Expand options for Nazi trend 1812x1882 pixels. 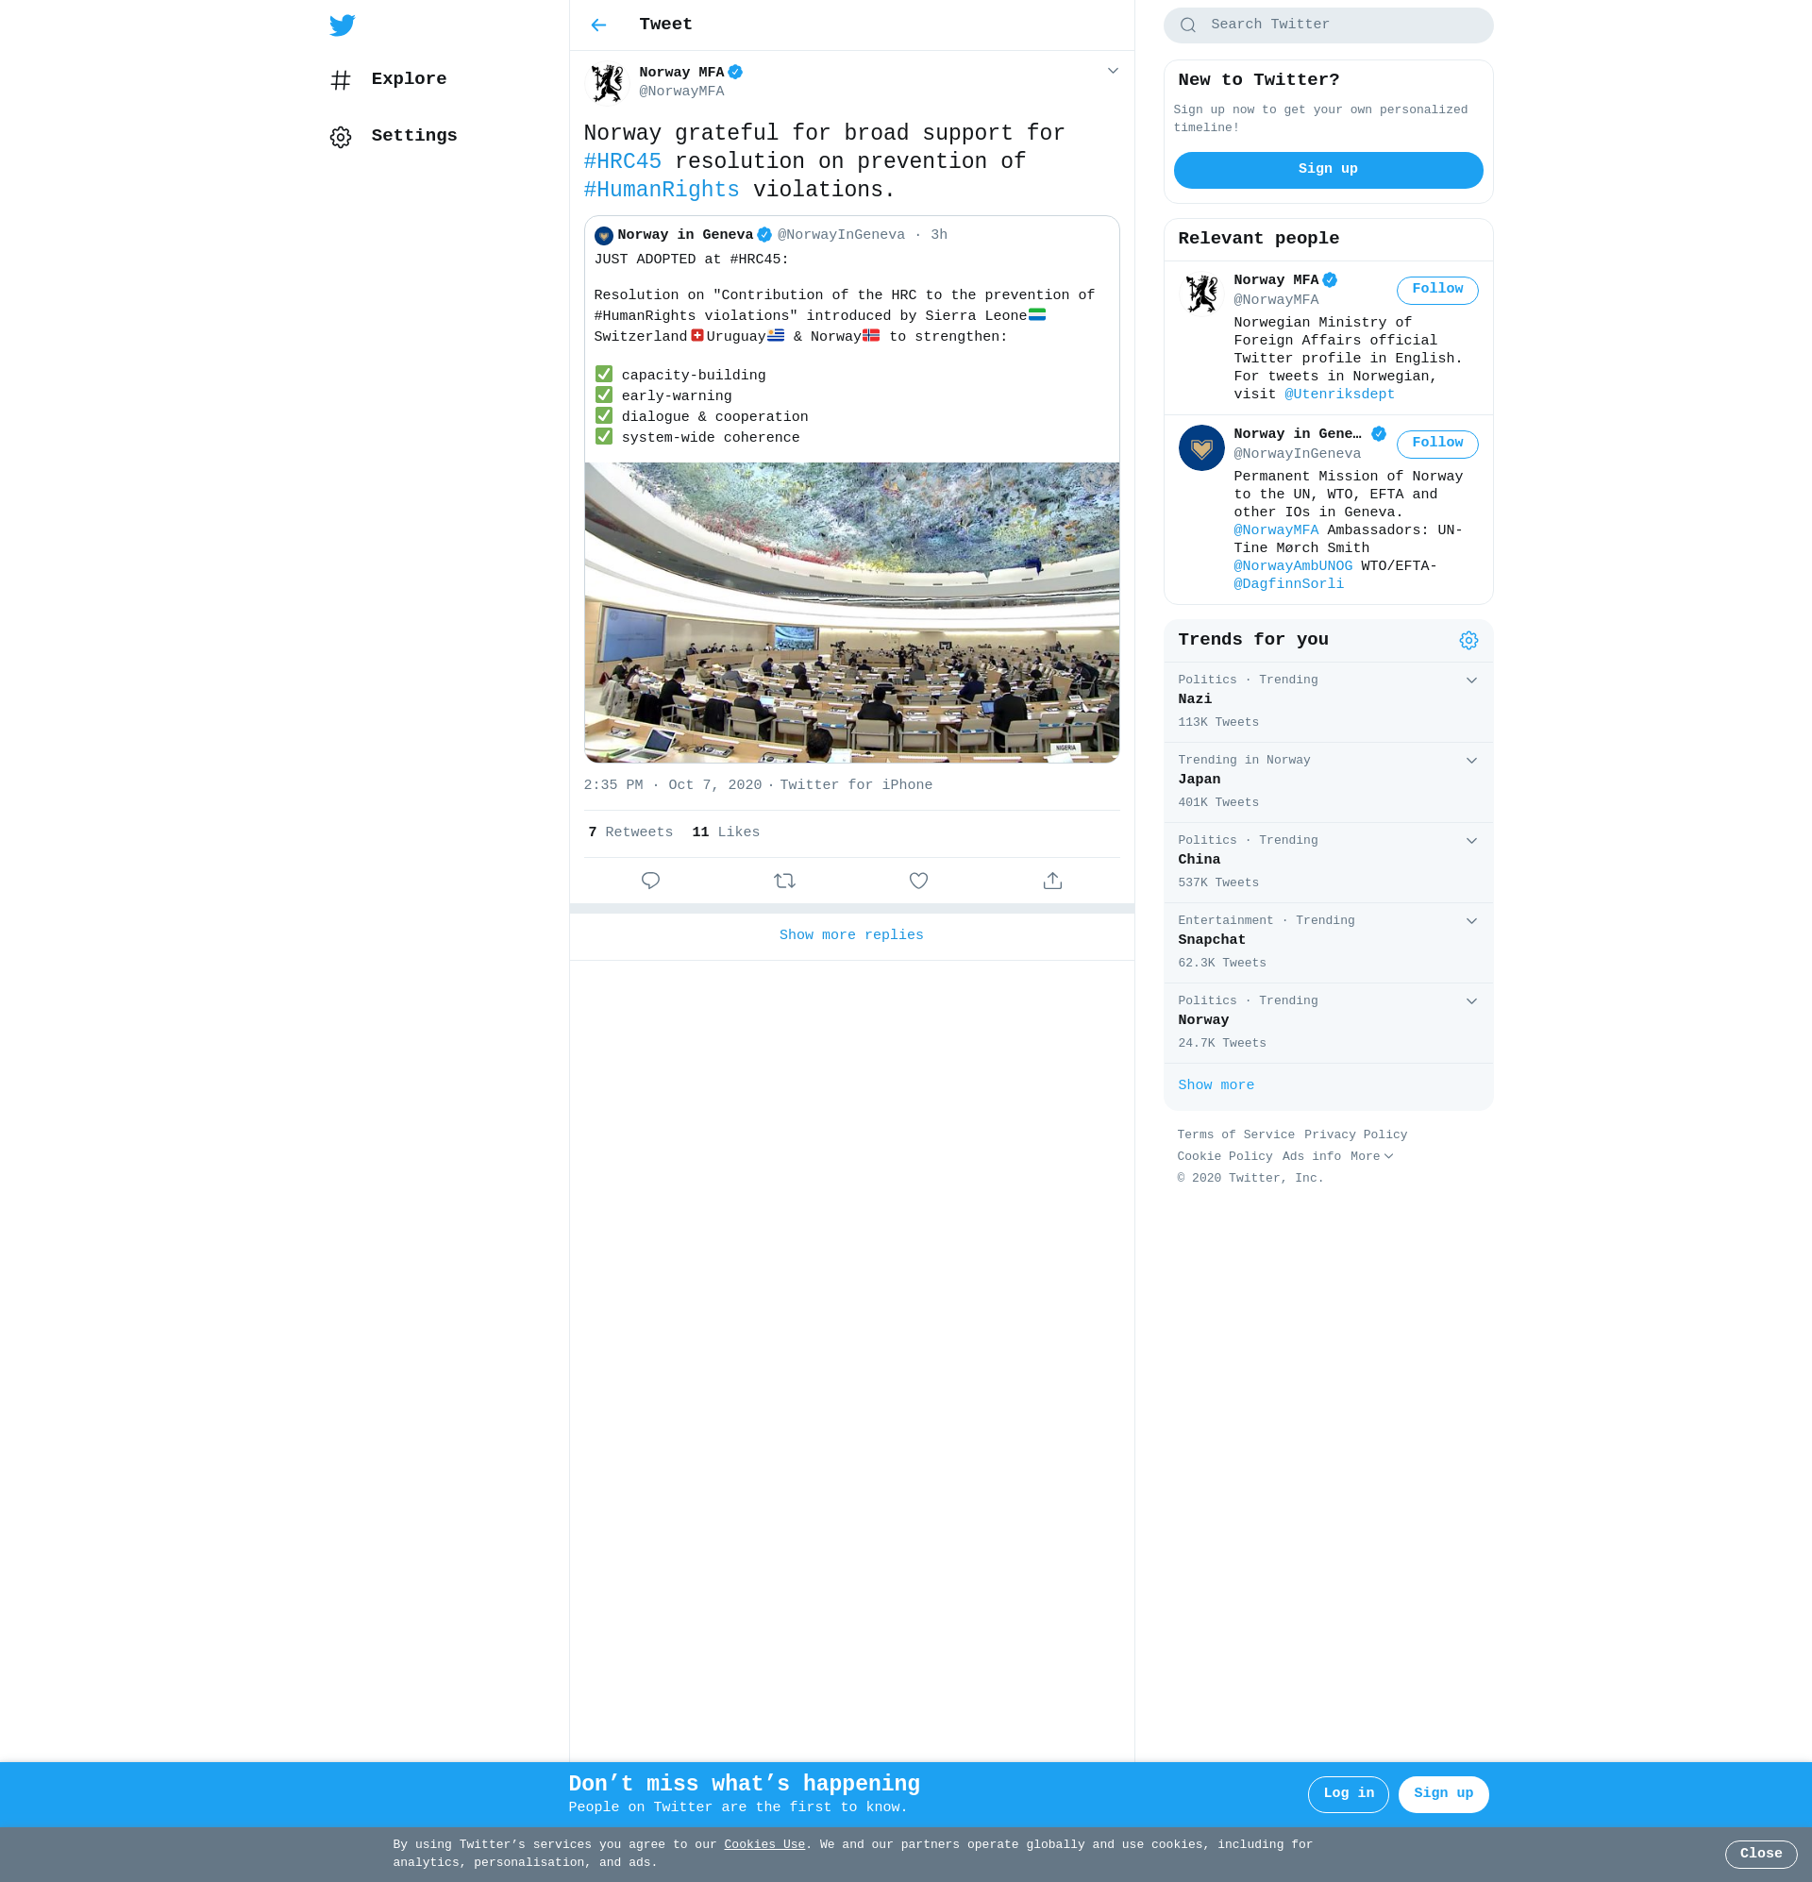pos(1471,680)
